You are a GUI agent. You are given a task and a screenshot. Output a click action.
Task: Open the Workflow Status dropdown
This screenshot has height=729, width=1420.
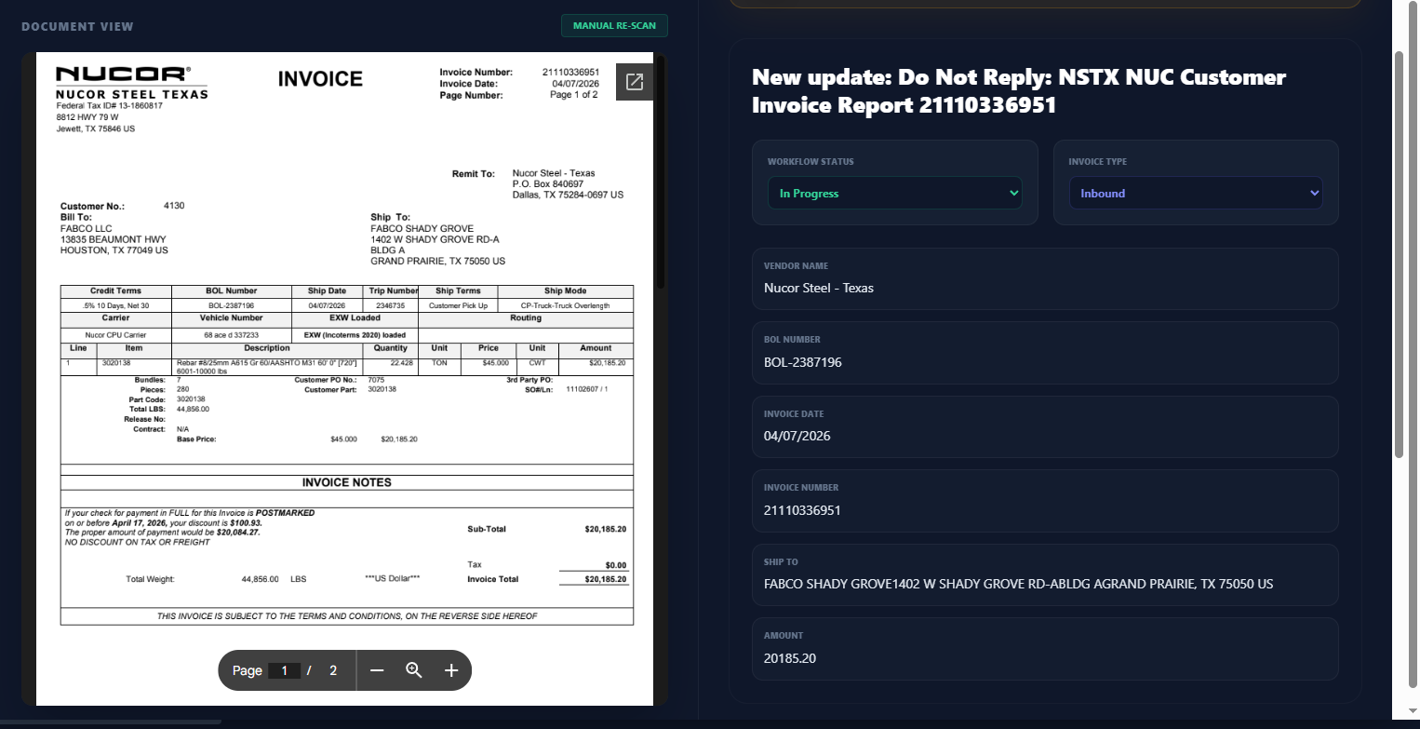click(895, 194)
